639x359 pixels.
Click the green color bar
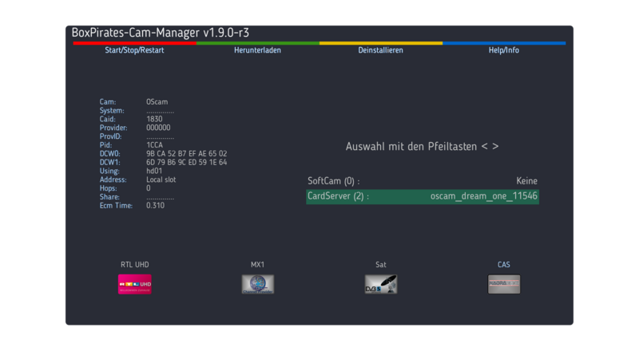tap(257, 43)
